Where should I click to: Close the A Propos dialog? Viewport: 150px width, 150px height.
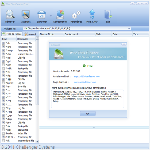click(124, 44)
